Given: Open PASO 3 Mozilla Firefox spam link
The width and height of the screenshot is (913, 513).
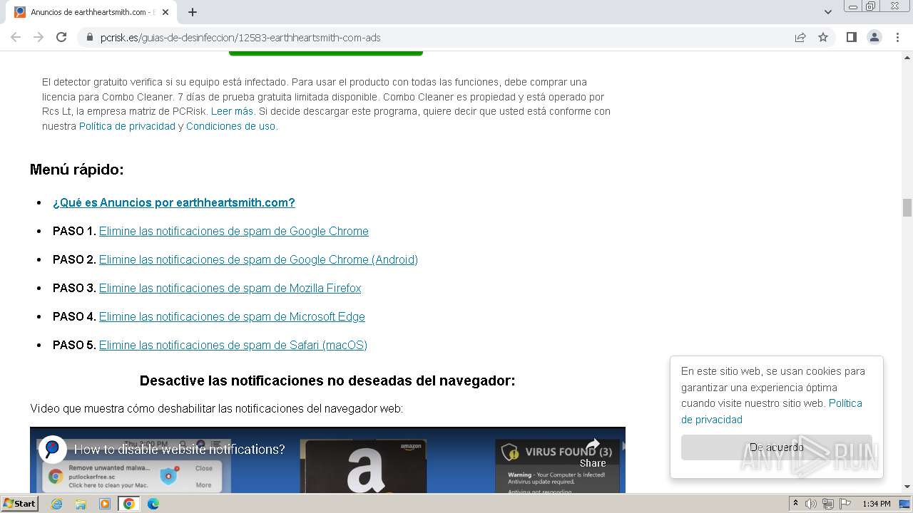Looking at the screenshot, I should 230,288.
